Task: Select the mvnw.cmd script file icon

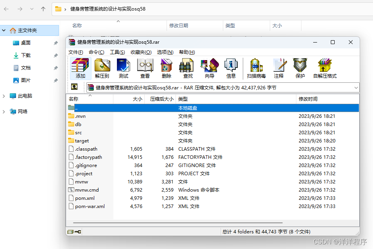Action: click(71, 190)
